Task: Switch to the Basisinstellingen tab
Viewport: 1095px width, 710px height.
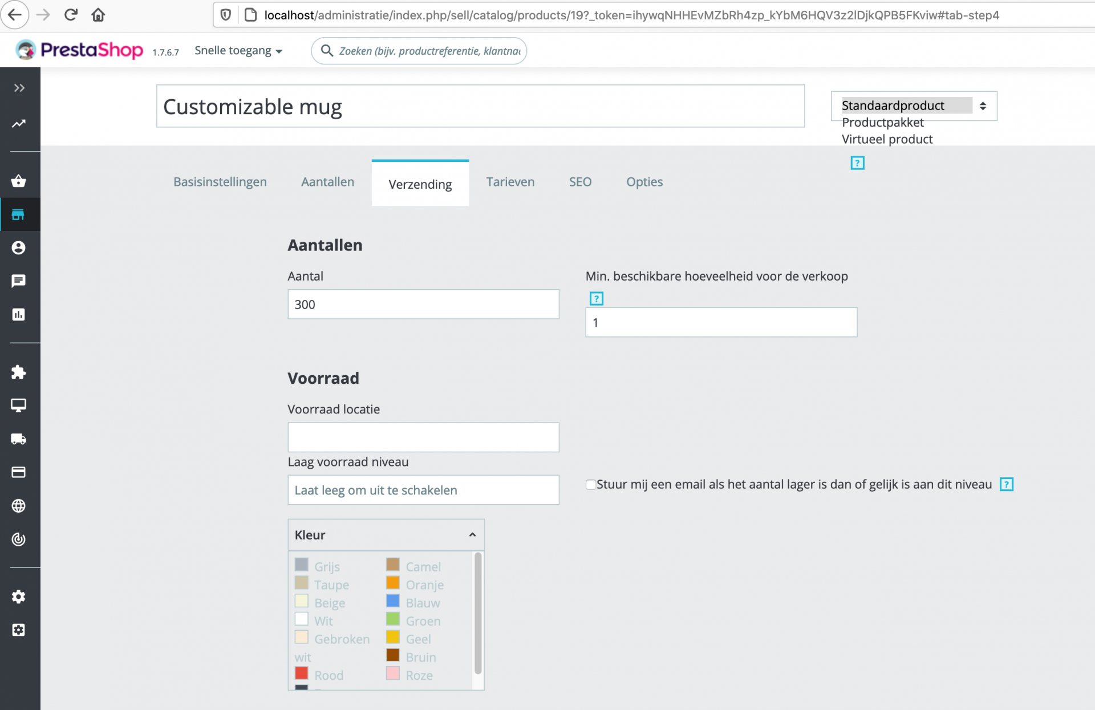Action: [220, 182]
